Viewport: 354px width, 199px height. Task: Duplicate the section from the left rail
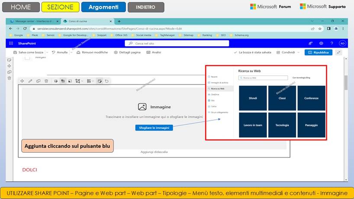(9, 72)
